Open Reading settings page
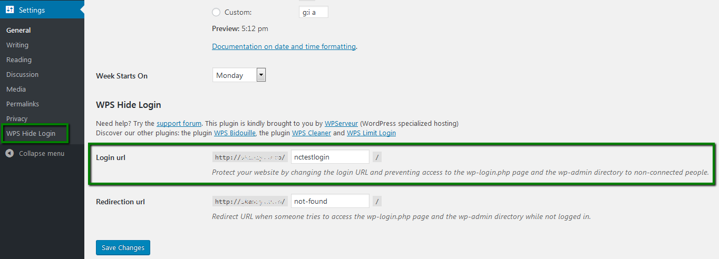Viewport: 719px width, 259px height. [19, 59]
